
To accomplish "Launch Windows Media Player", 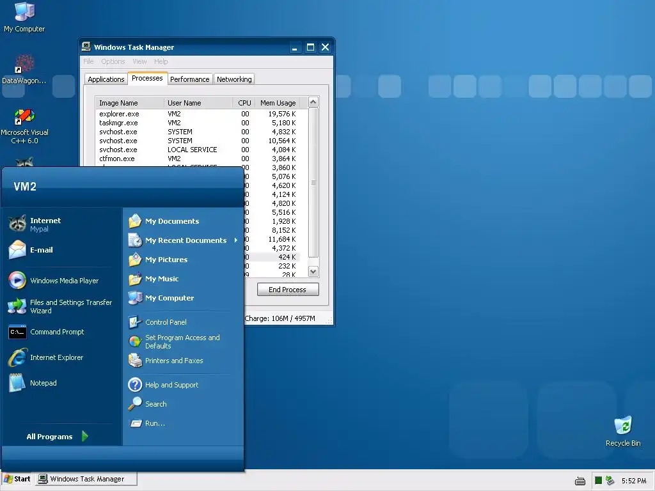I will click(x=54, y=281).
